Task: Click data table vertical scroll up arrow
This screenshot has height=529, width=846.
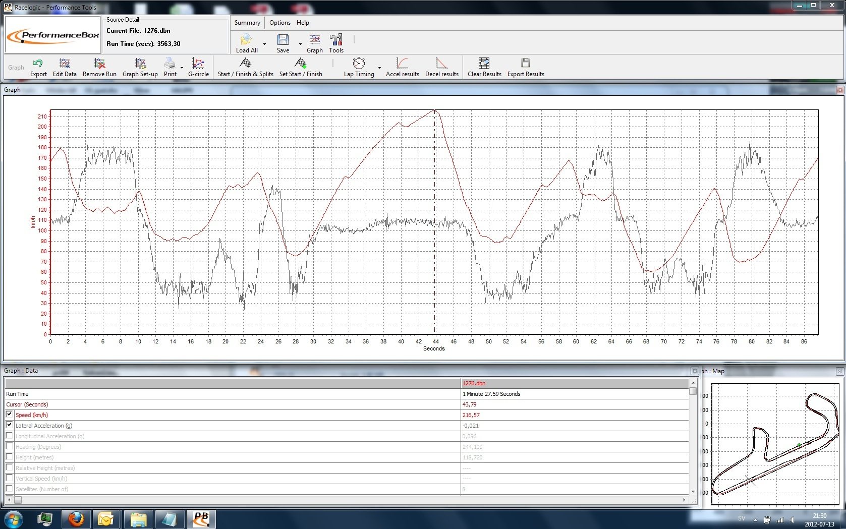Action: (x=693, y=383)
